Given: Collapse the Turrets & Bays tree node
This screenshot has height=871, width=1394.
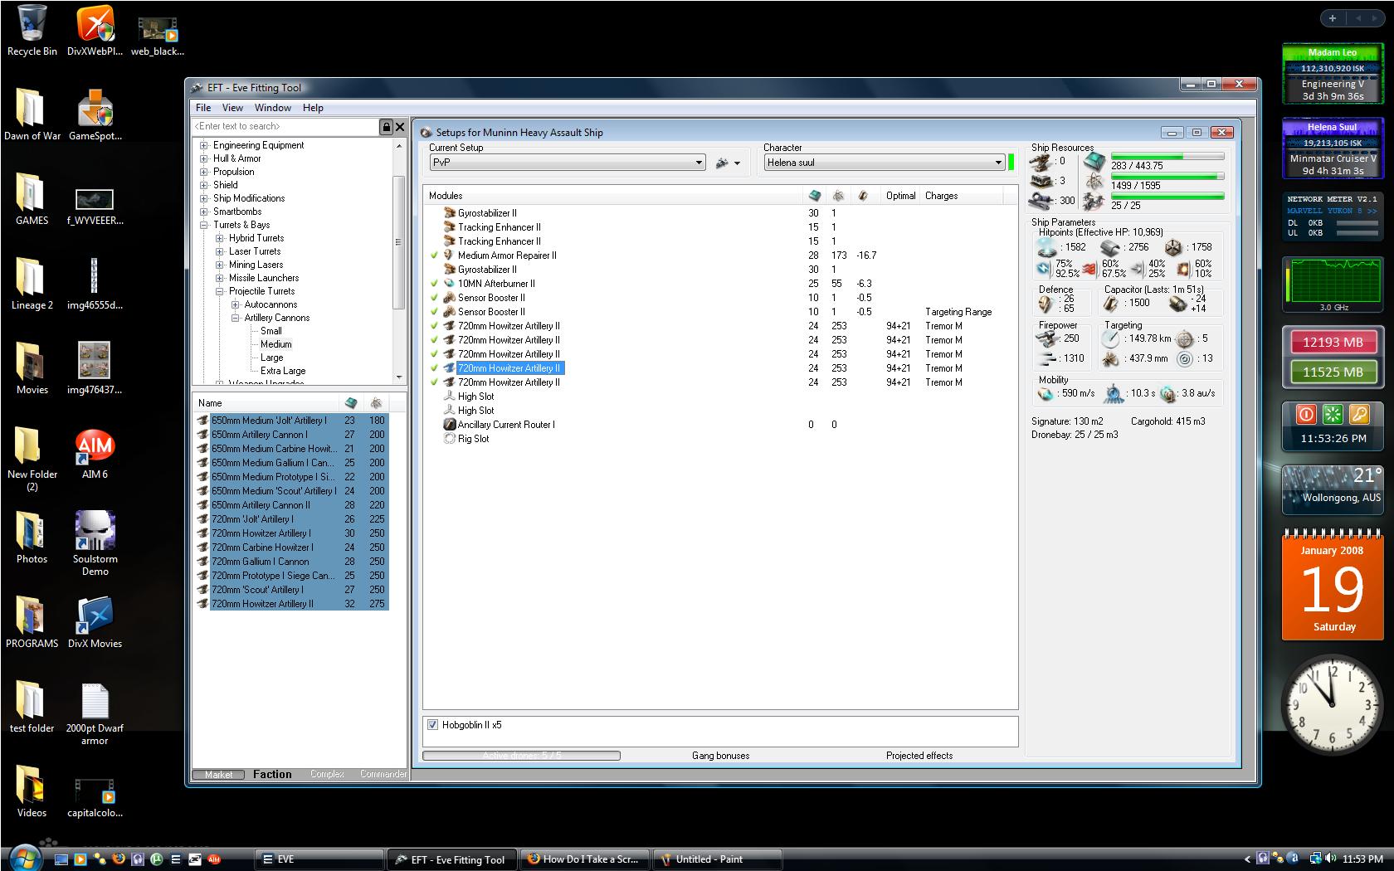Looking at the screenshot, I should (204, 225).
